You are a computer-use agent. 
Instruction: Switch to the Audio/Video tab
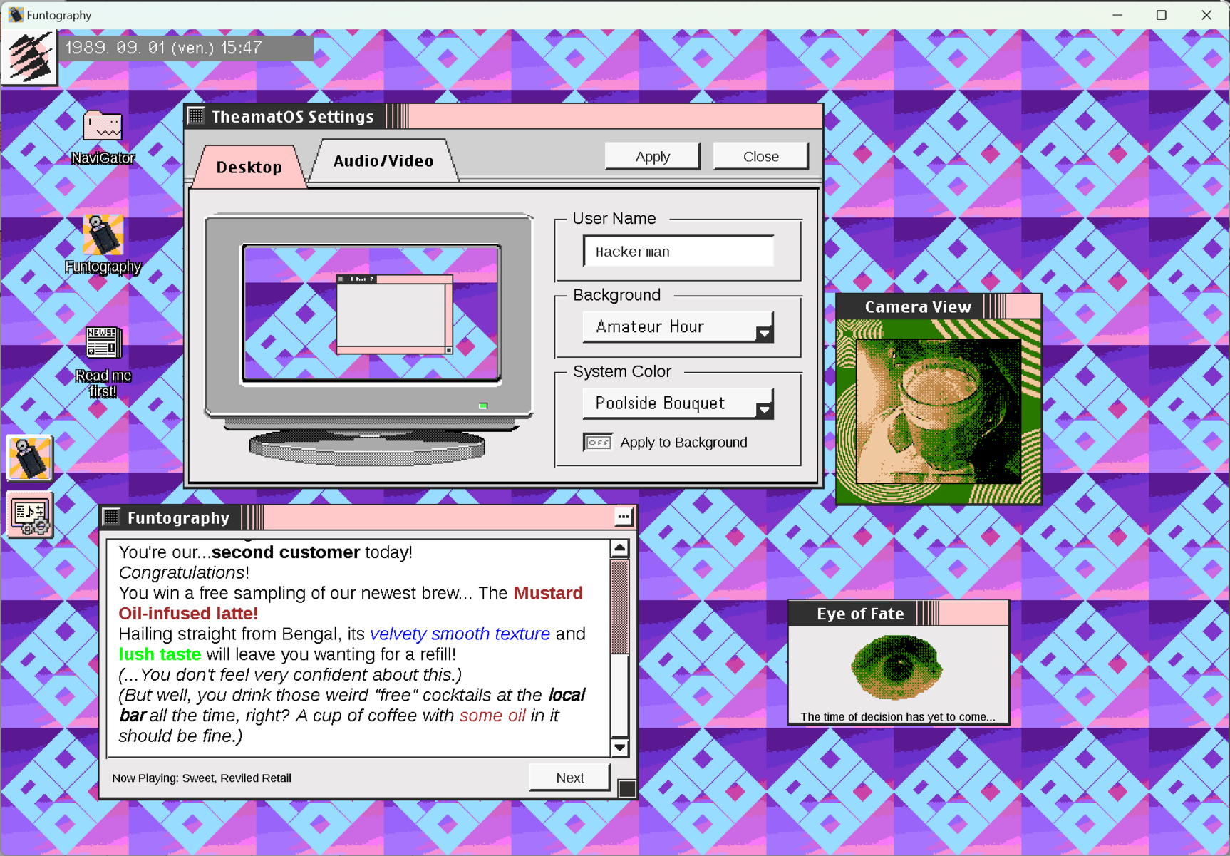pyautogui.click(x=383, y=160)
